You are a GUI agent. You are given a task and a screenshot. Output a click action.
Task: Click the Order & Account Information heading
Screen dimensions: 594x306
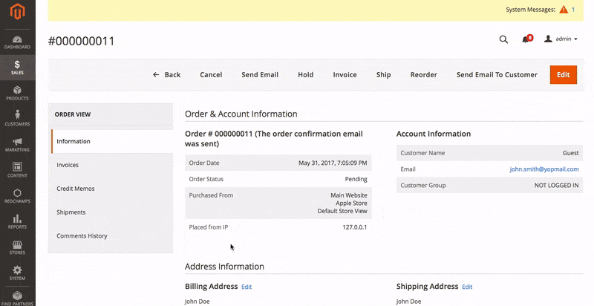point(241,114)
